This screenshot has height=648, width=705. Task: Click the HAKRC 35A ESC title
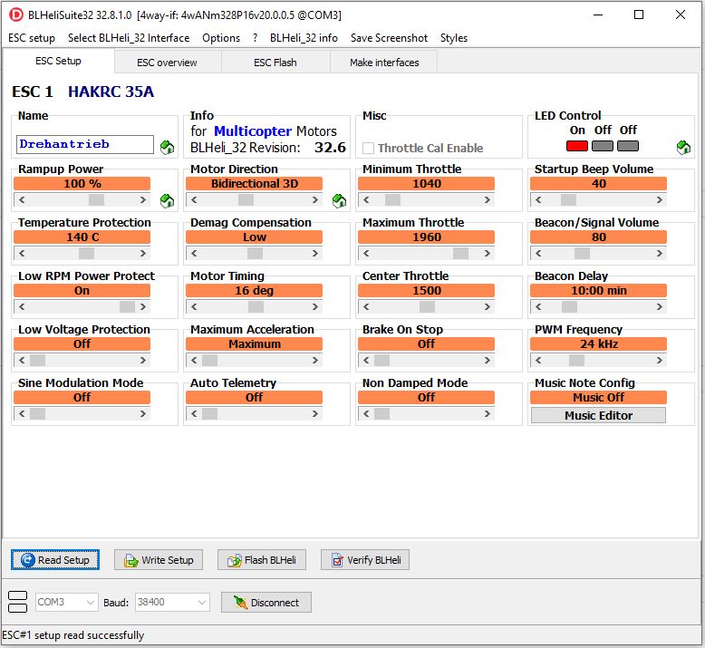pos(111,92)
